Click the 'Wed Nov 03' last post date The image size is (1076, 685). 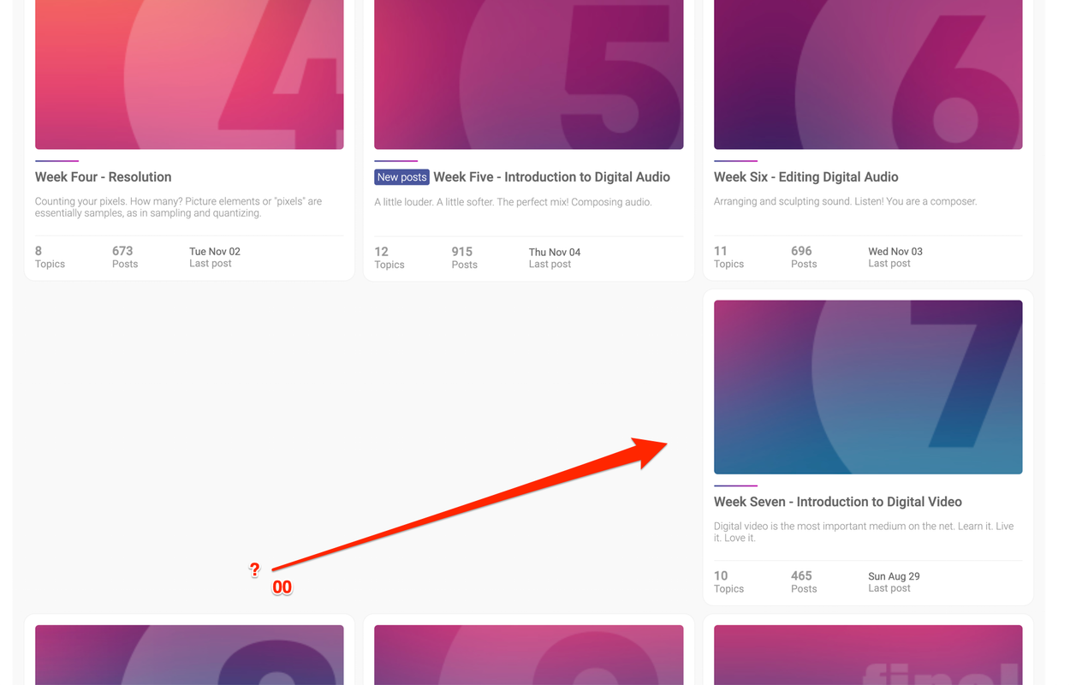pos(895,252)
